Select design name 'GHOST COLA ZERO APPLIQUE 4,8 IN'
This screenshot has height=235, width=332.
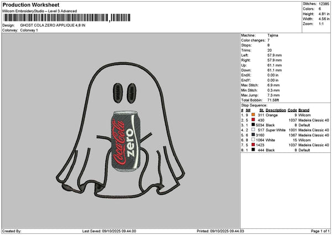(53, 25)
